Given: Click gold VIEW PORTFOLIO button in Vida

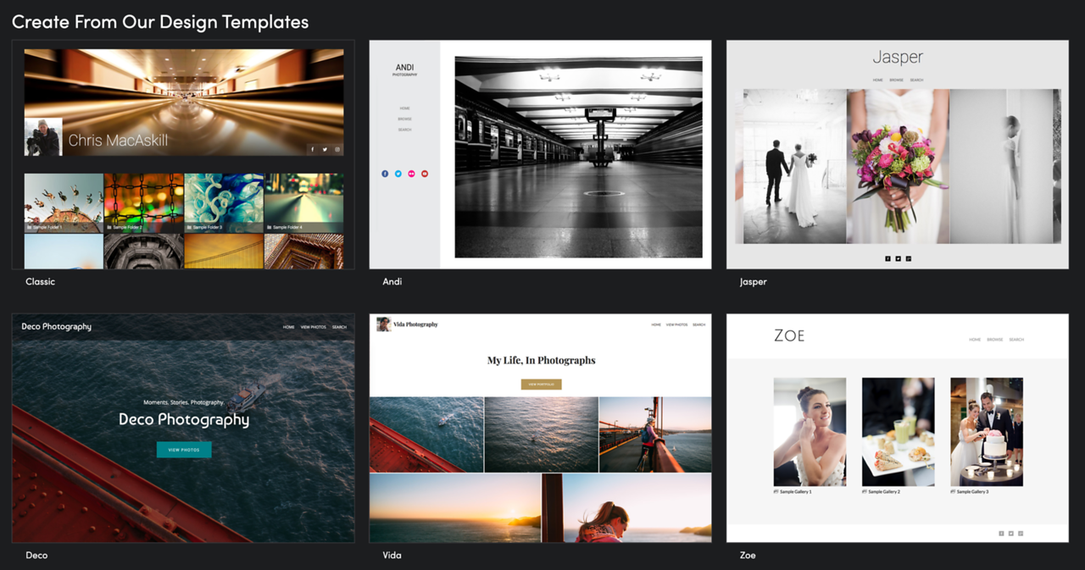Looking at the screenshot, I should point(541,385).
